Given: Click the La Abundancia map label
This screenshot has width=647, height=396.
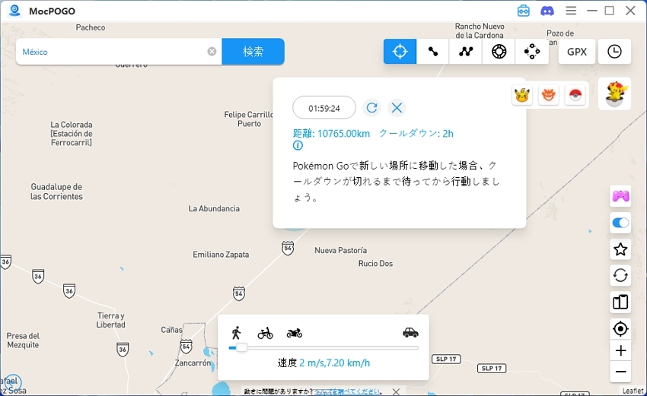Looking at the screenshot, I should click(x=214, y=208).
